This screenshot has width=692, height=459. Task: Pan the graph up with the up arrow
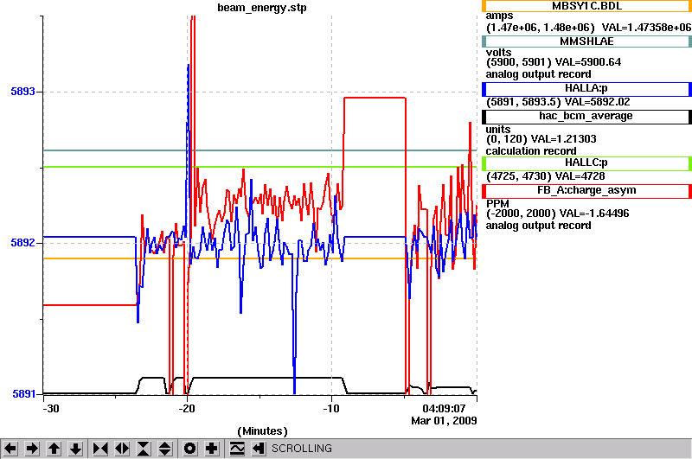pyautogui.click(x=54, y=449)
